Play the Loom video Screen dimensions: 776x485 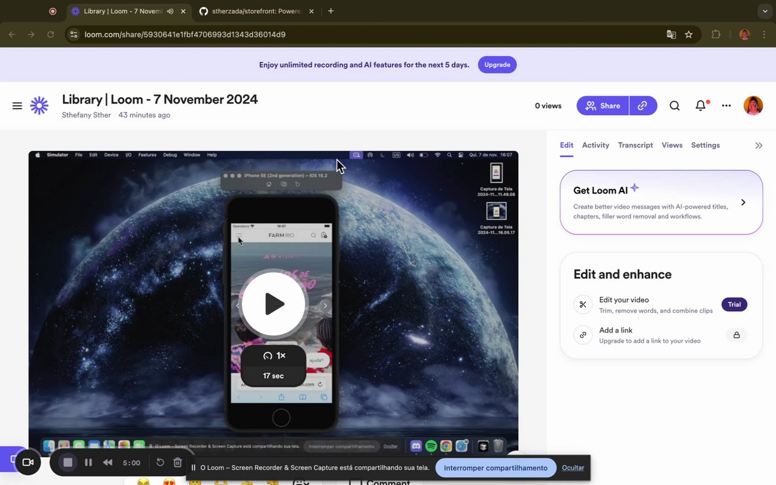click(x=273, y=304)
